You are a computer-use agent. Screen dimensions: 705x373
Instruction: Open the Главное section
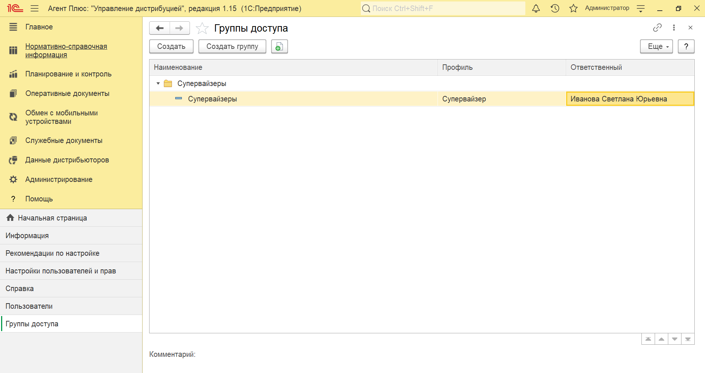coord(39,27)
